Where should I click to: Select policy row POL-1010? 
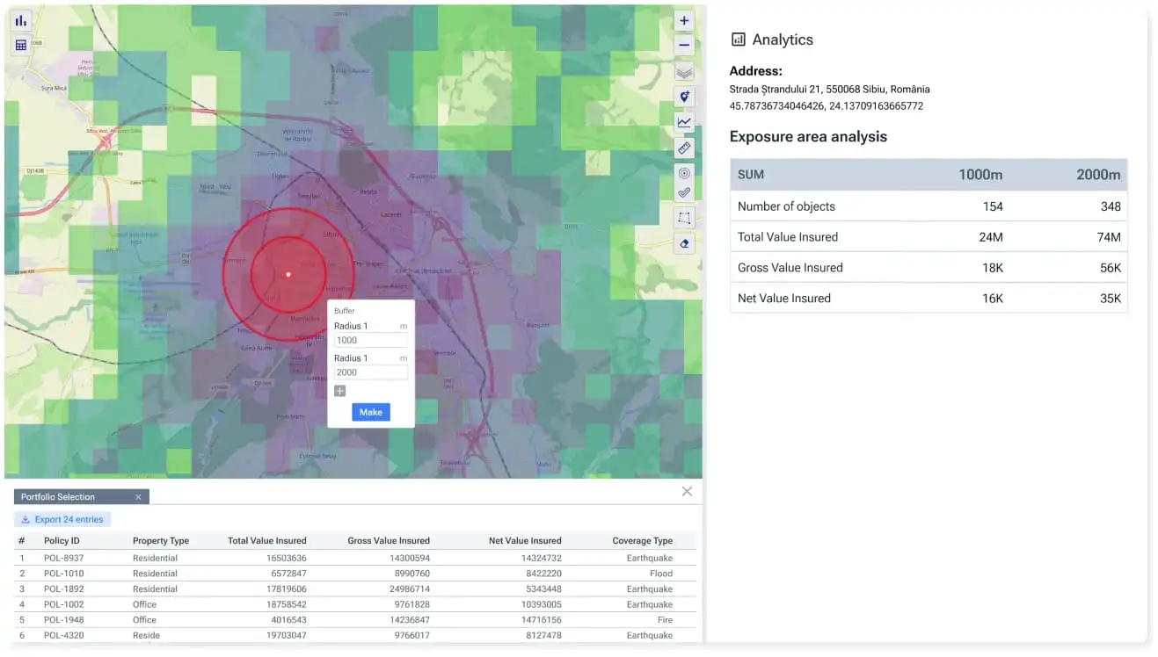click(x=354, y=574)
